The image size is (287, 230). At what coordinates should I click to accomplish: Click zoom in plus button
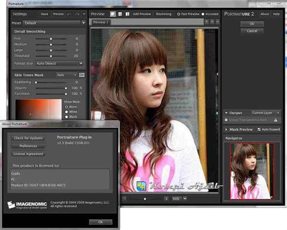click(166, 199)
